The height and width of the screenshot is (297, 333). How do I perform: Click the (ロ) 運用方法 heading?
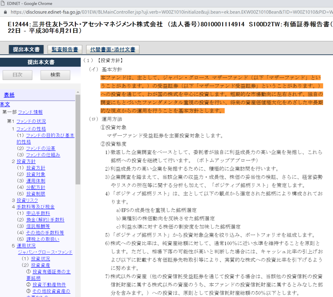click(106, 119)
